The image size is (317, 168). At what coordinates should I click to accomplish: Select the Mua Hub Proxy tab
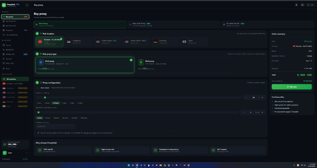pyautogui.click(x=173, y=25)
